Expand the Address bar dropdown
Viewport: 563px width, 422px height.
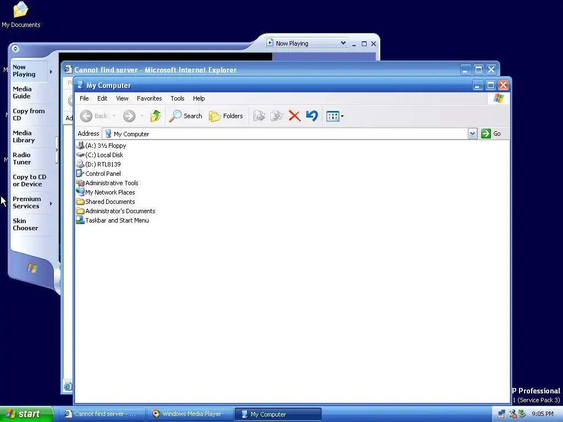tap(472, 134)
